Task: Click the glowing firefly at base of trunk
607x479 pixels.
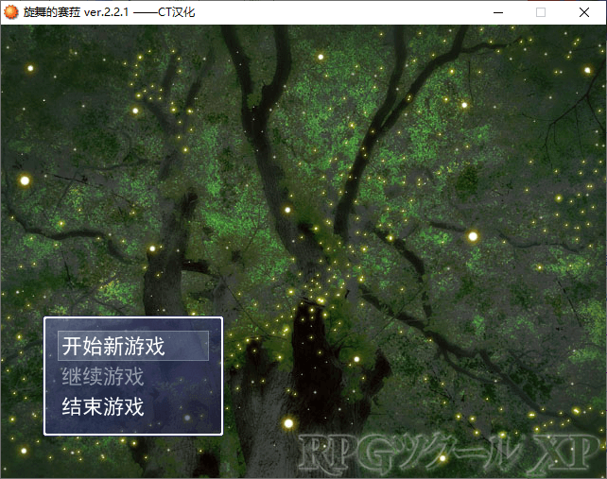Action: [288, 423]
